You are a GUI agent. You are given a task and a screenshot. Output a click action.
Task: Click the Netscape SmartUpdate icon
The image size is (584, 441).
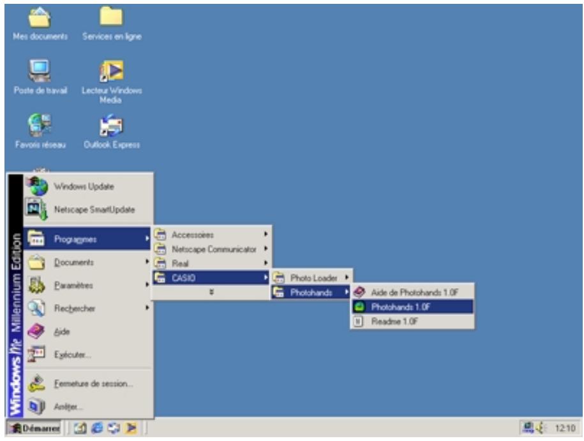pyautogui.click(x=36, y=209)
